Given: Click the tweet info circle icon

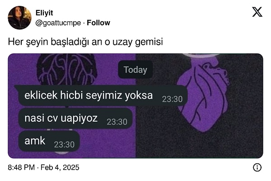Looking at the screenshot, I should tap(257, 167).
